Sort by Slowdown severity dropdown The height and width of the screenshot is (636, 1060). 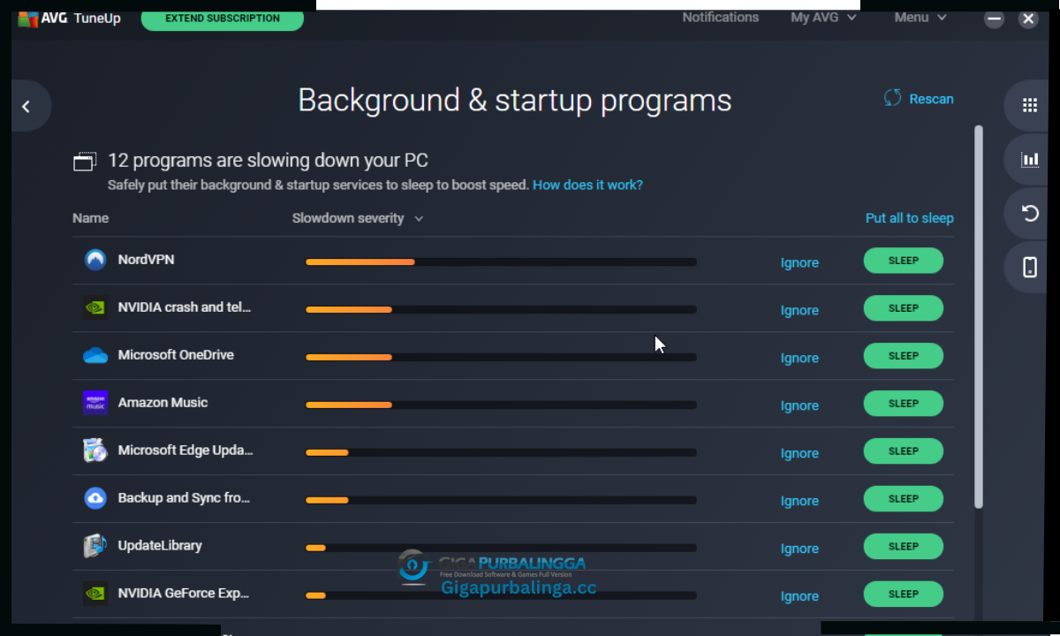click(x=358, y=218)
